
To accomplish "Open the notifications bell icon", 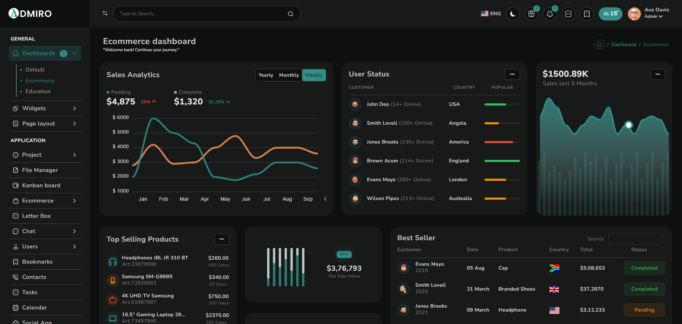I will [550, 14].
